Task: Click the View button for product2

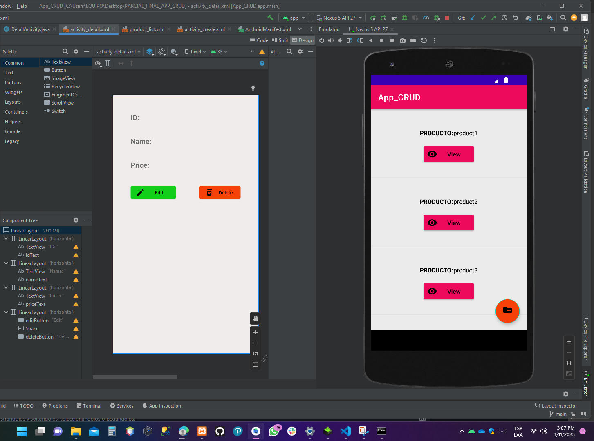Action: (x=448, y=223)
